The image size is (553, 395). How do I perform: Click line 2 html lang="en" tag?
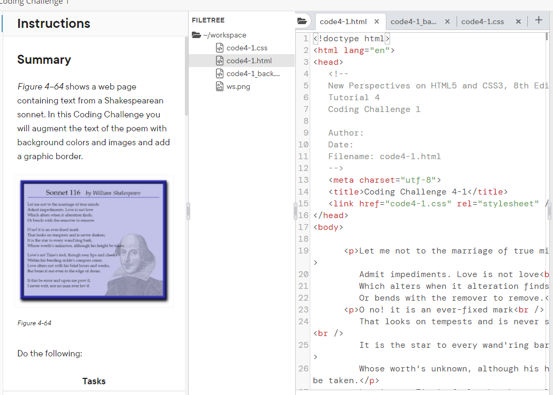click(x=354, y=50)
